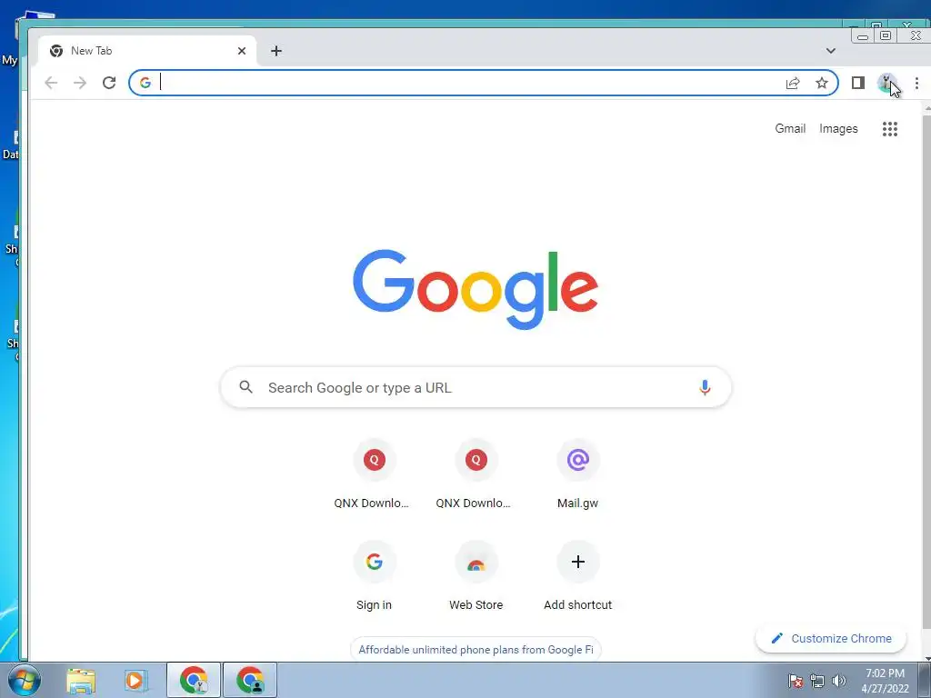Open the Google apps grid

(x=889, y=129)
